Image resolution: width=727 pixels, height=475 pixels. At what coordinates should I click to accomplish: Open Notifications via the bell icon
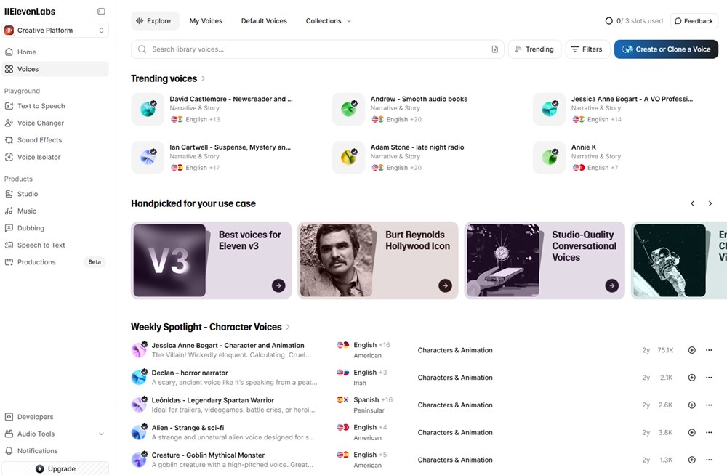(9, 451)
